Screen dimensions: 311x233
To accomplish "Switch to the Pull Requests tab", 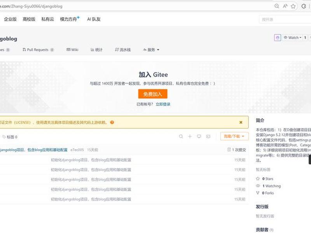I will (38, 50).
